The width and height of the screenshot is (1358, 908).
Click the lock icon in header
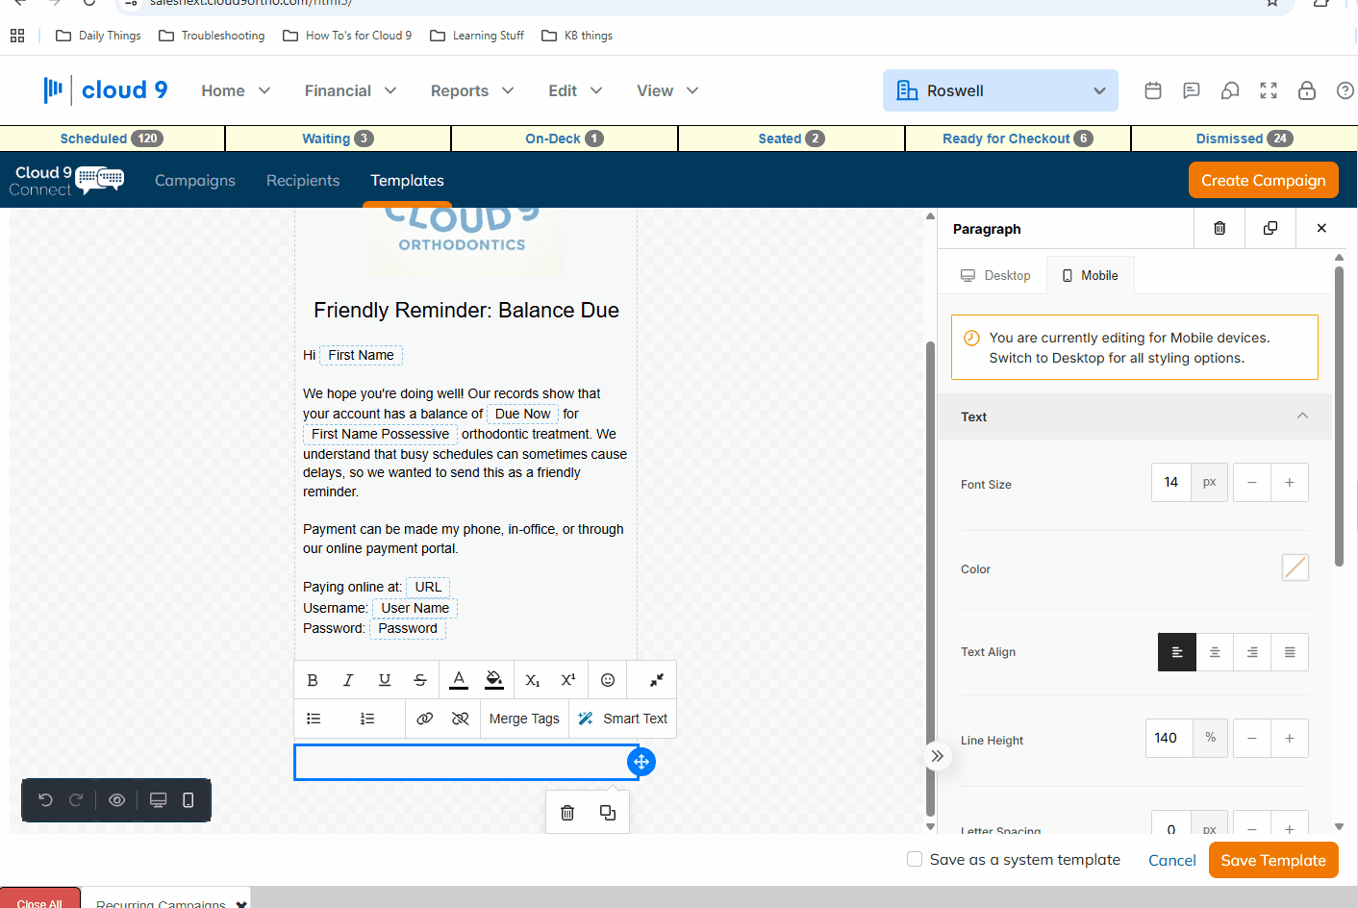coord(1307,90)
